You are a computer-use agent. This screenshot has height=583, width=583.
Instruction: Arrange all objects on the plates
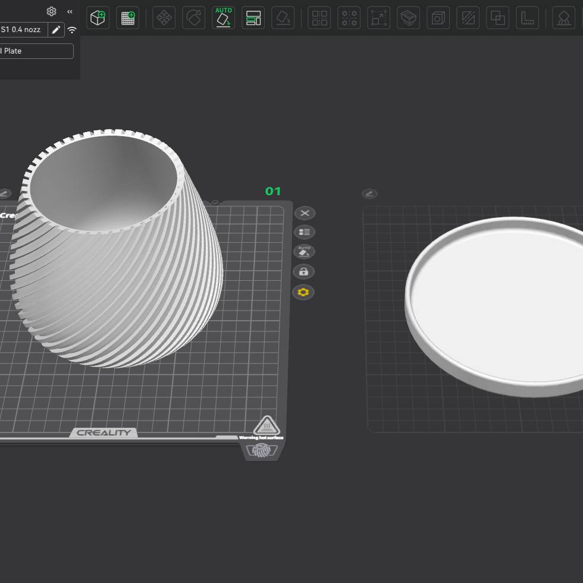(253, 18)
